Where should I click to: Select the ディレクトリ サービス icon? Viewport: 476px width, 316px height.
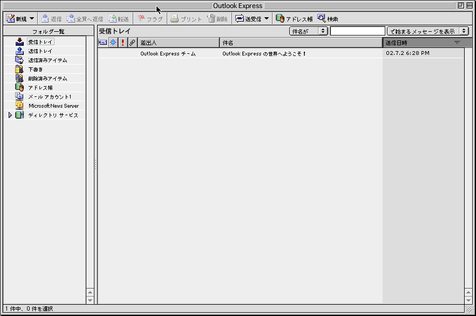click(x=19, y=115)
